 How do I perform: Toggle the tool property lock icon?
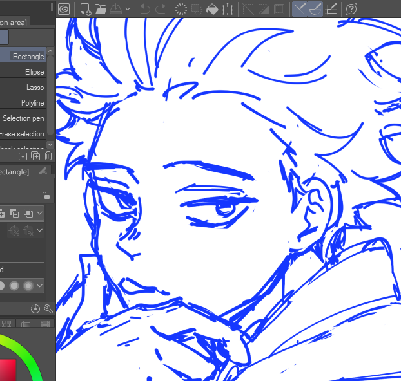46,196
